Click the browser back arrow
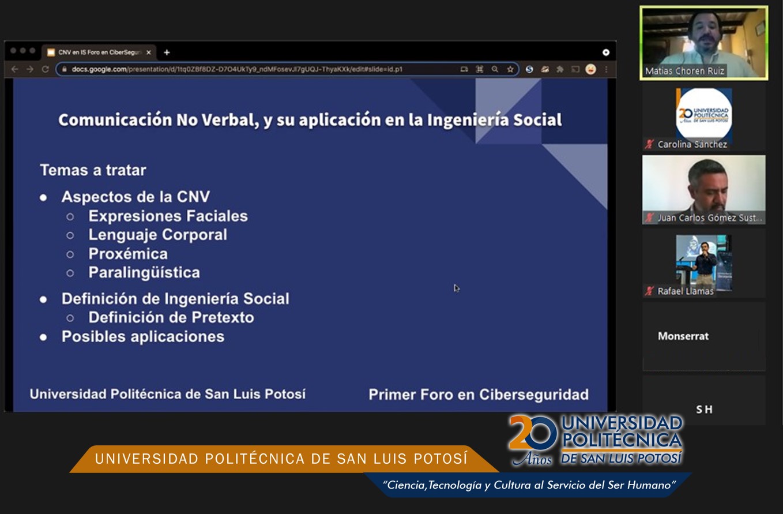783x514 pixels. (x=15, y=69)
